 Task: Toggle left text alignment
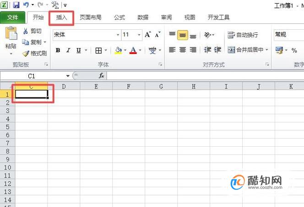point(172,50)
